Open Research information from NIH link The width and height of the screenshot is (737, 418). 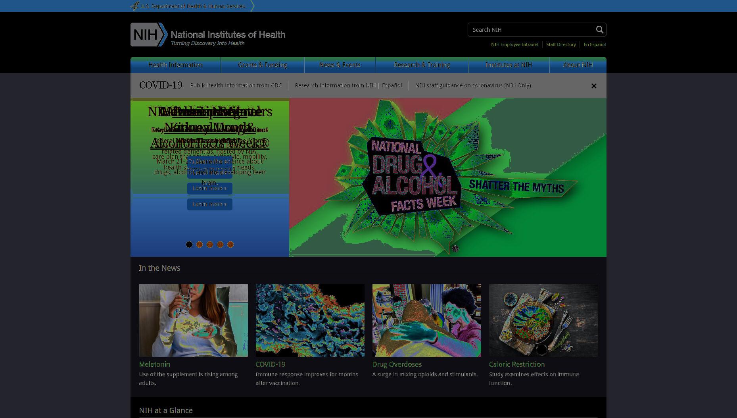point(335,85)
